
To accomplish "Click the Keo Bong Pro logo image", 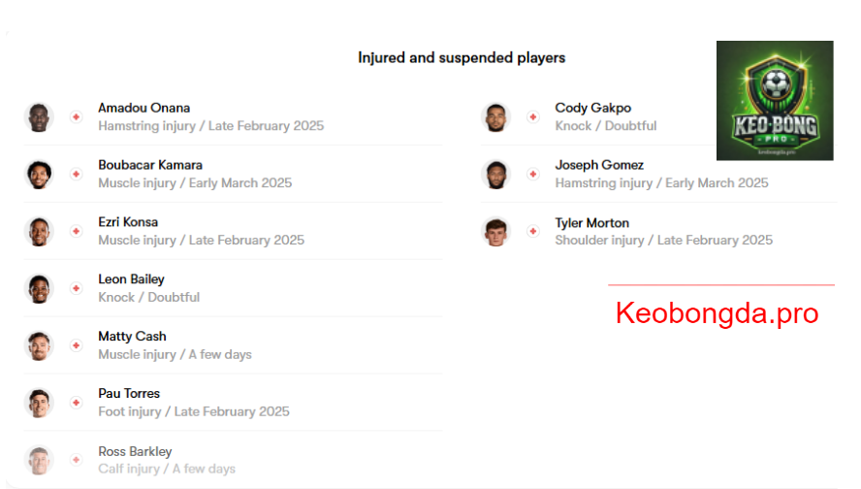I will coord(775,101).
